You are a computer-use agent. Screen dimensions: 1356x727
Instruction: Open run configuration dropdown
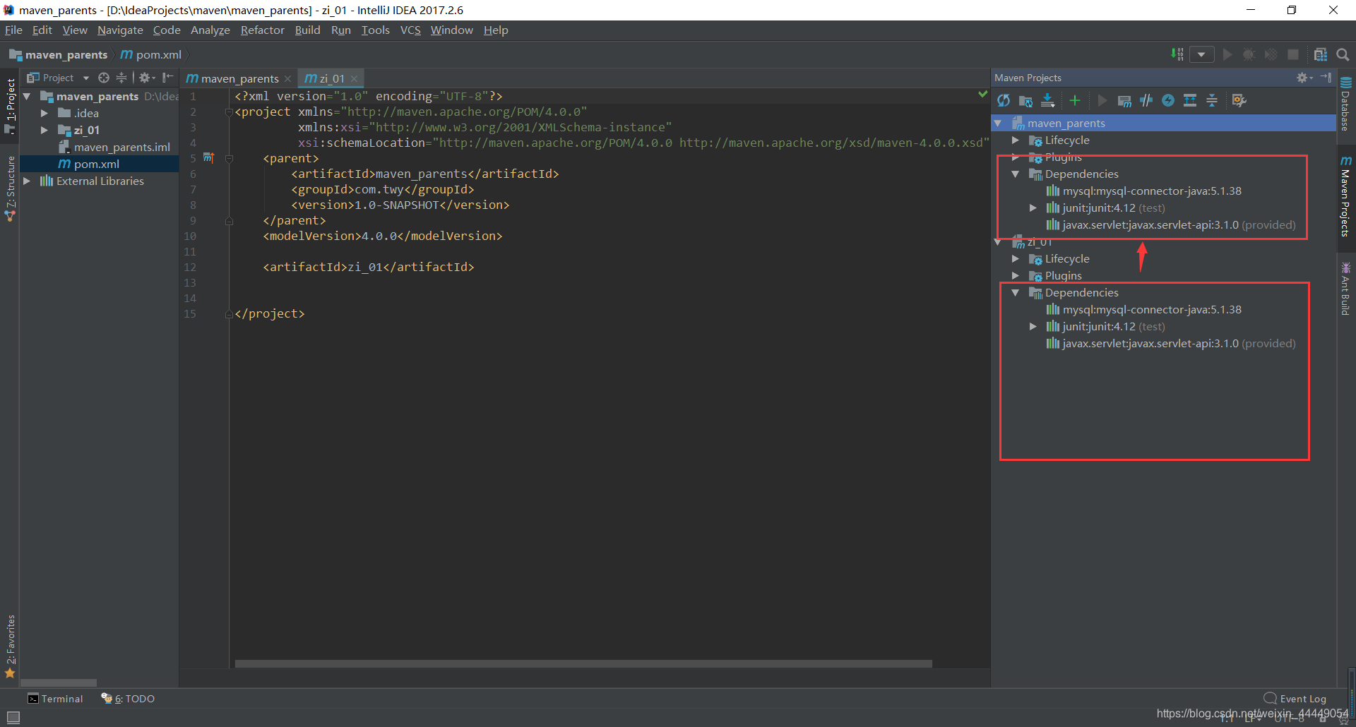click(x=1201, y=54)
